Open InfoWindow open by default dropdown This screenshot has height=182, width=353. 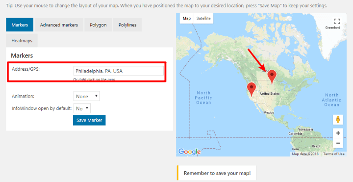[82, 108]
